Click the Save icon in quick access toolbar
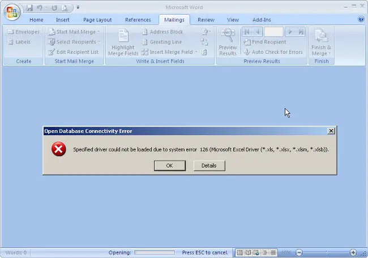 (29, 8)
